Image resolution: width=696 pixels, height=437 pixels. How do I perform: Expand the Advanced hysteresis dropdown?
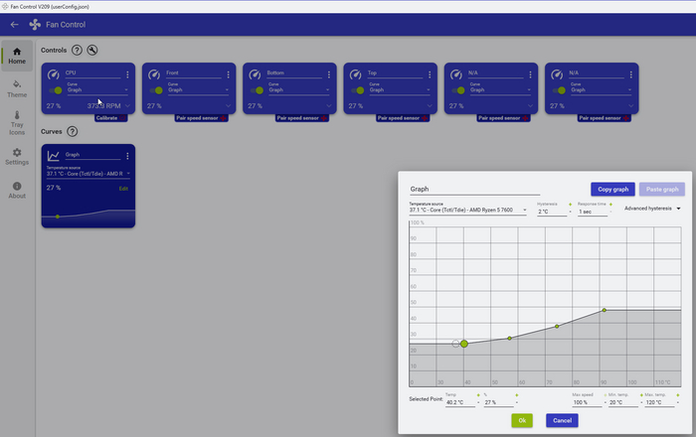click(652, 209)
